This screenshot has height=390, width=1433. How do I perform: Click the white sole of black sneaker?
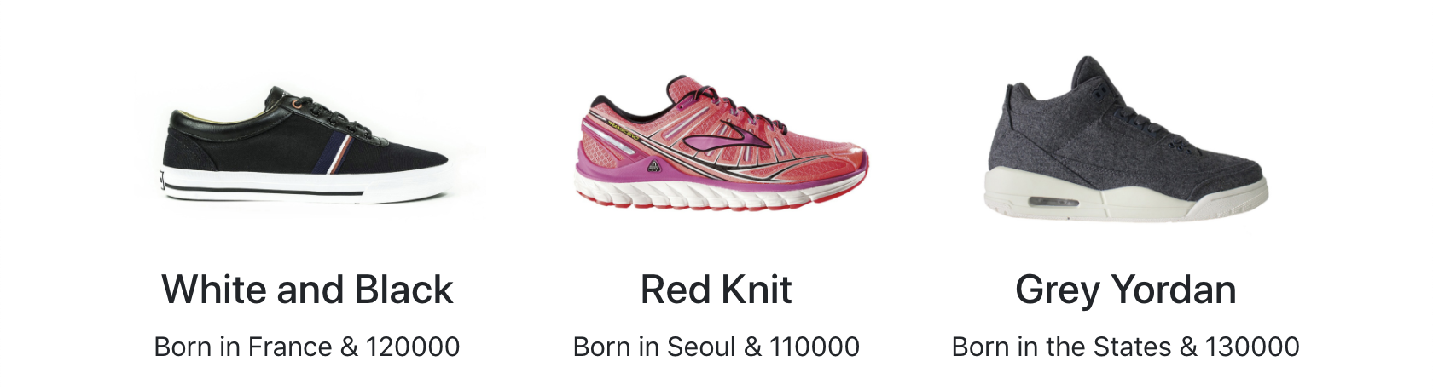[x=307, y=184]
